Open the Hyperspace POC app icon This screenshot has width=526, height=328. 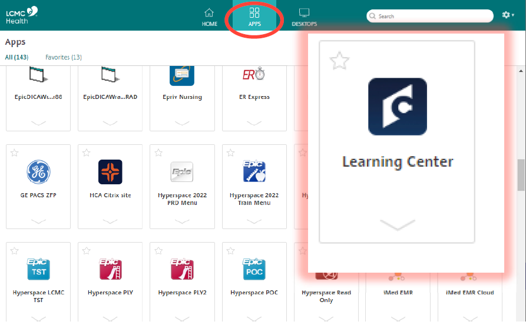254,269
